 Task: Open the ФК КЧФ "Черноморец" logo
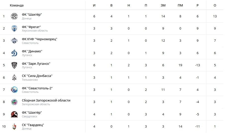pos(14,41)
